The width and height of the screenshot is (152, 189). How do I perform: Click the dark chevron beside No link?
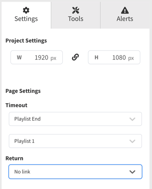click(x=132, y=172)
